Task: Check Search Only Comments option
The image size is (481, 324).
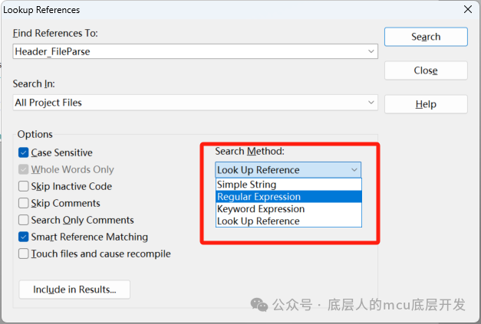Action: (25, 221)
